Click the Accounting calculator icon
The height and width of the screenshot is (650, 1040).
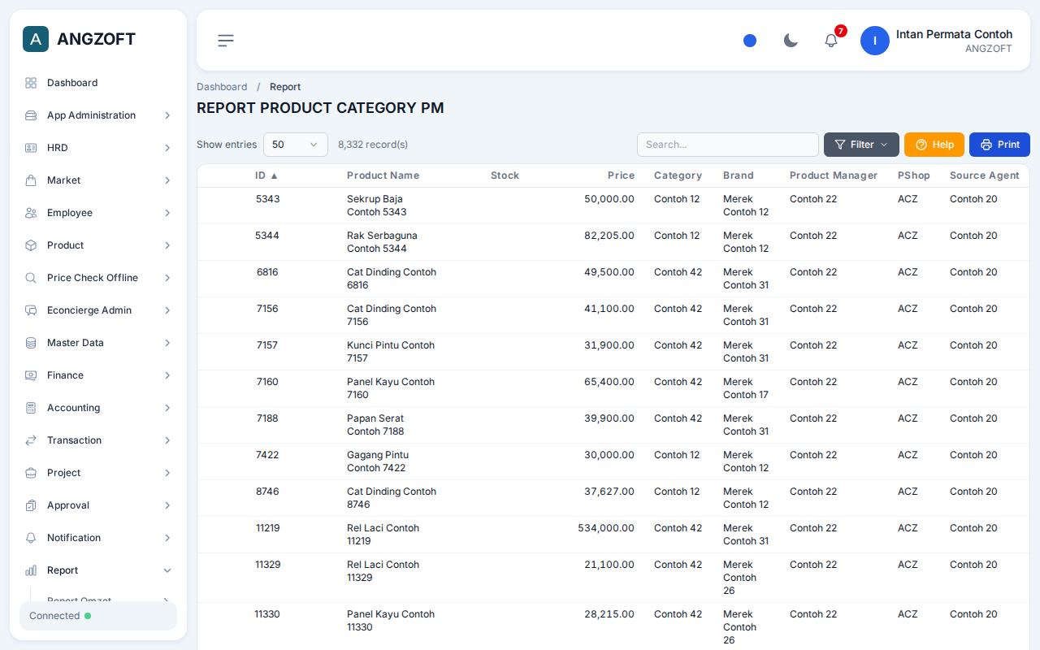coord(31,408)
